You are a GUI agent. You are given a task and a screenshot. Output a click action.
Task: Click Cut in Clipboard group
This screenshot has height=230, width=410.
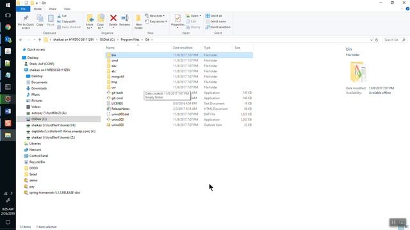(62, 16)
